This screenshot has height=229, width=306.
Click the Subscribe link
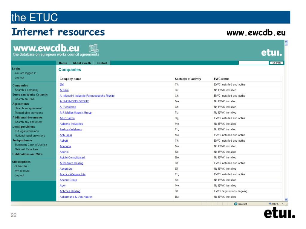21,166
